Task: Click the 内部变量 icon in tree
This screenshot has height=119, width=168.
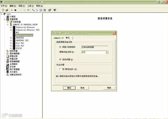Action: coord(11,22)
